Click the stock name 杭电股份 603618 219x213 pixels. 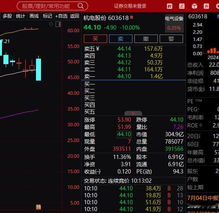106,18
